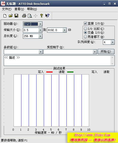Open Print Preview magnifier icon
The image size is (118, 143).
30,16
